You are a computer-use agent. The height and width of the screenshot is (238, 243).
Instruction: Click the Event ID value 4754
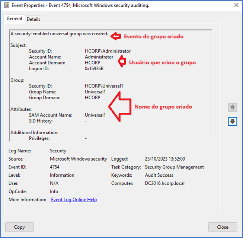point(55,167)
